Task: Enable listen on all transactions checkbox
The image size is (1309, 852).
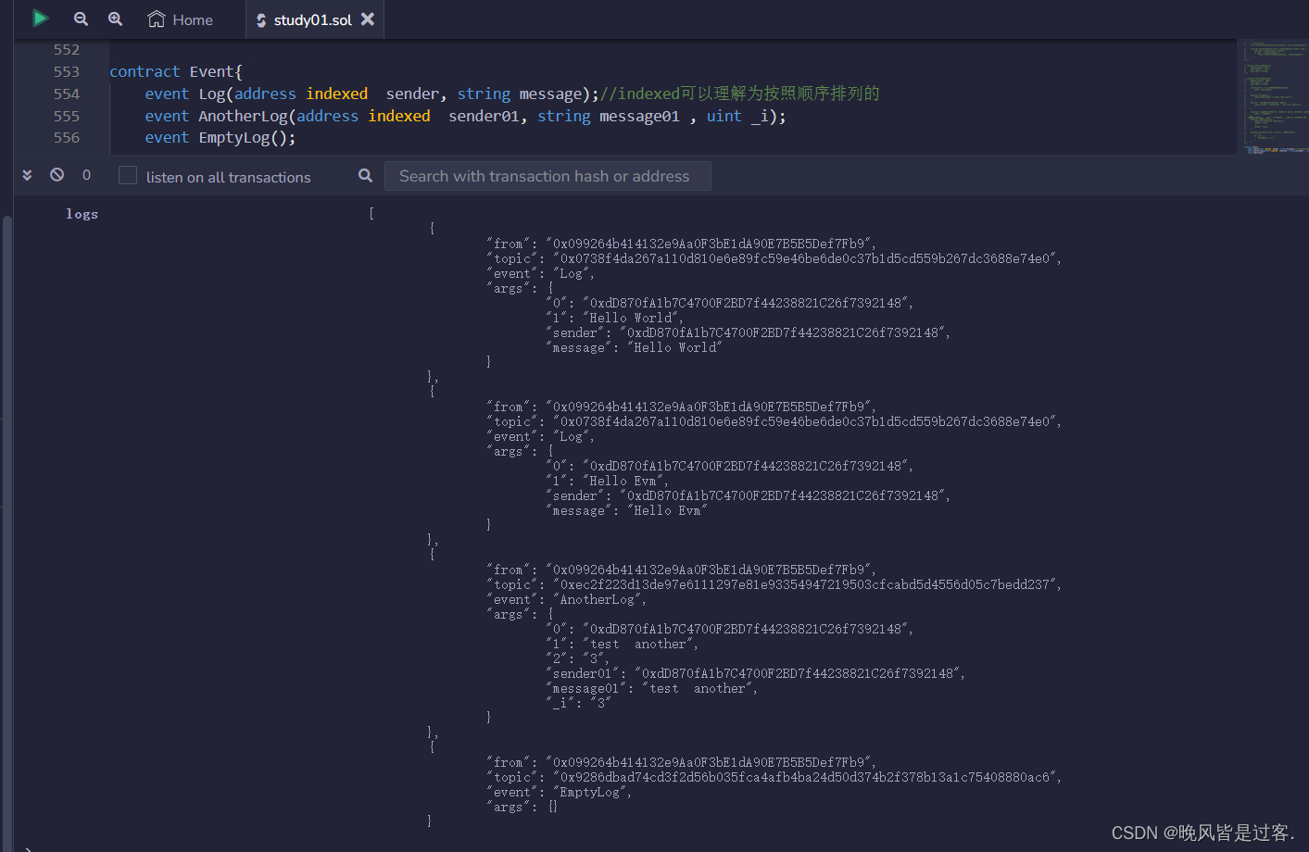Action: (x=128, y=176)
